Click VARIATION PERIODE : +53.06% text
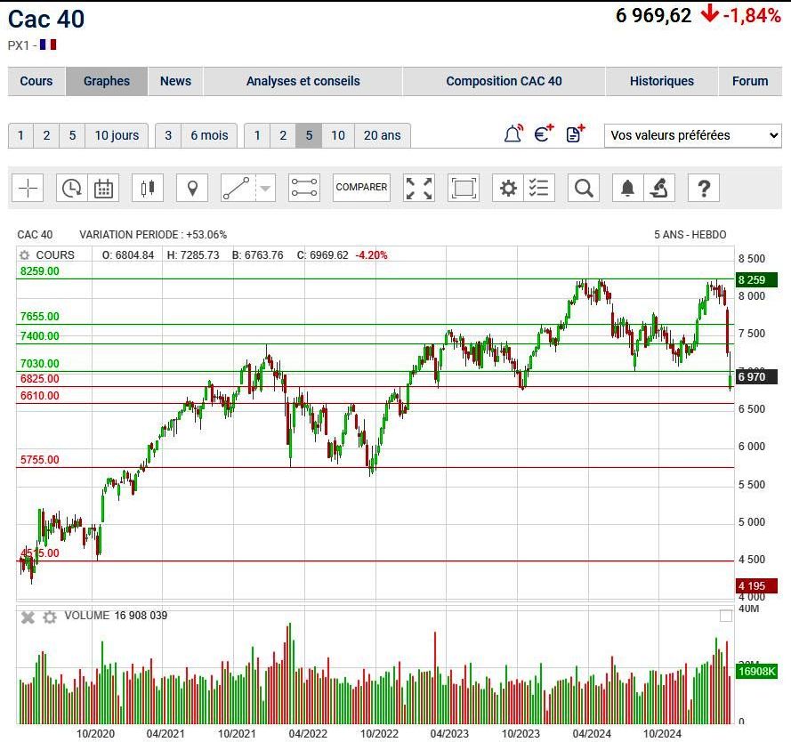This screenshot has height=742, width=791. click(x=153, y=235)
